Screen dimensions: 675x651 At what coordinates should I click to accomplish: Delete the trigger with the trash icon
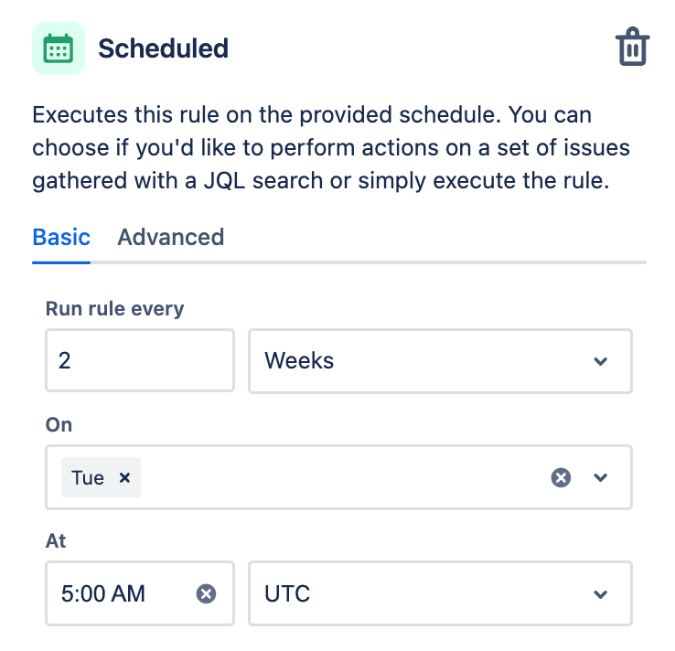tap(632, 47)
